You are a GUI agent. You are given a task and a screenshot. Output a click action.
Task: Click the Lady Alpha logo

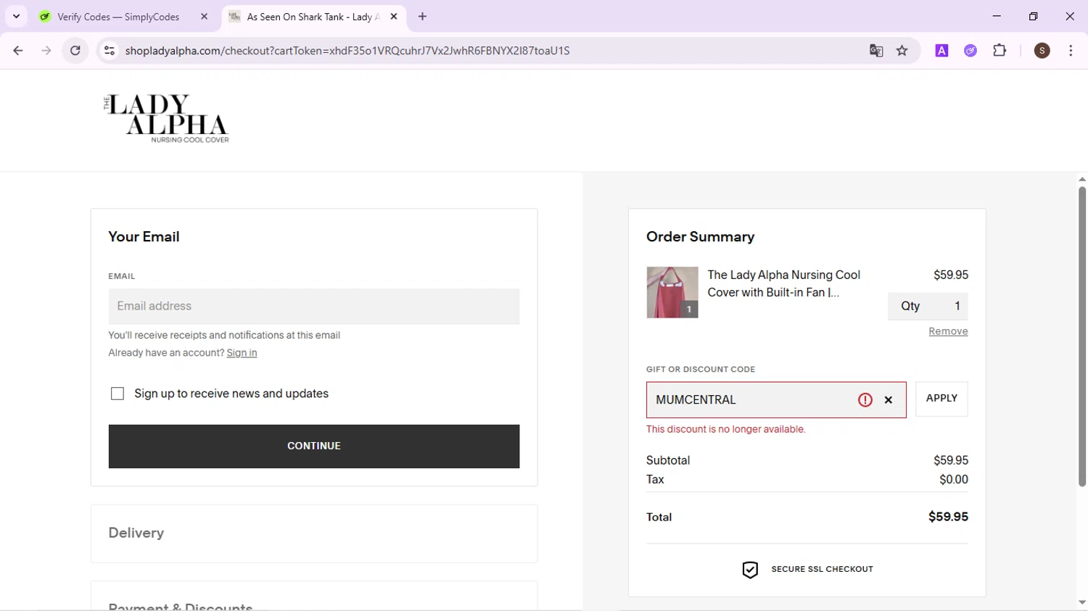pyautogui.click(x=166, y=119)
